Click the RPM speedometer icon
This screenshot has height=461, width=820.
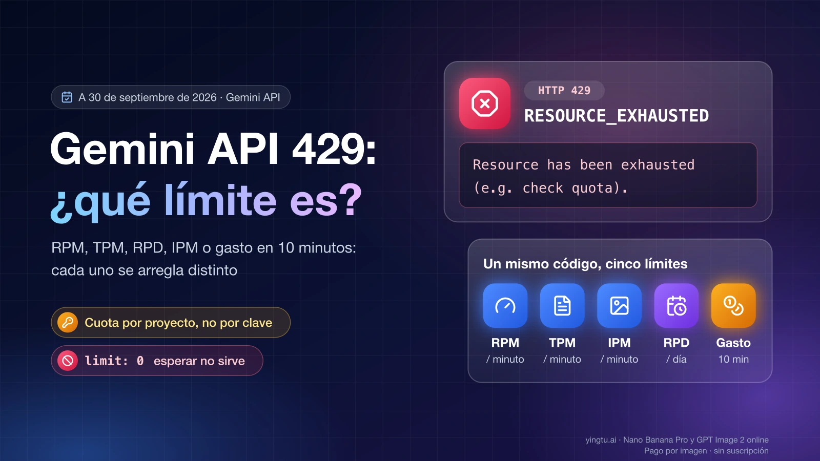[x=505, y=306]
